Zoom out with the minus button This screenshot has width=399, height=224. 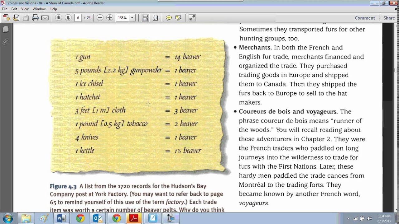[100, 18]
